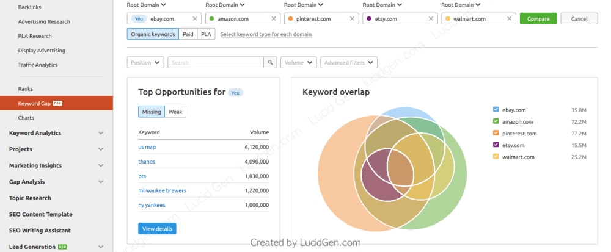Open the Volume filter dropdown
The image size is (611, 252).
pos(298,62)
